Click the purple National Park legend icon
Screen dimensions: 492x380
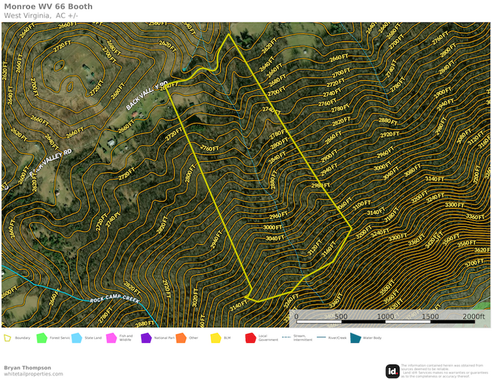[x=146, y=337]
